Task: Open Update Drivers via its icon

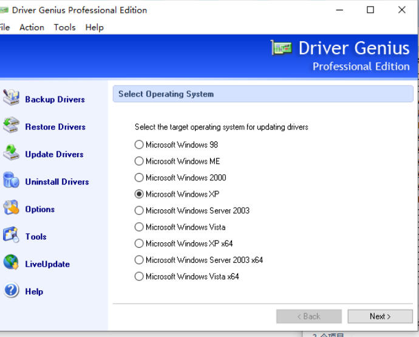Action: 11,154
